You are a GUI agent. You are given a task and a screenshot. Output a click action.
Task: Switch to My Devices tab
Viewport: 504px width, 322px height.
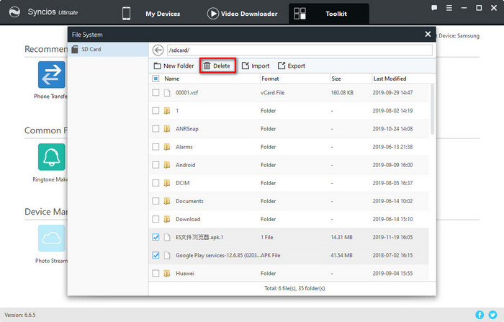pyautogui.click(x=151, y=14)
